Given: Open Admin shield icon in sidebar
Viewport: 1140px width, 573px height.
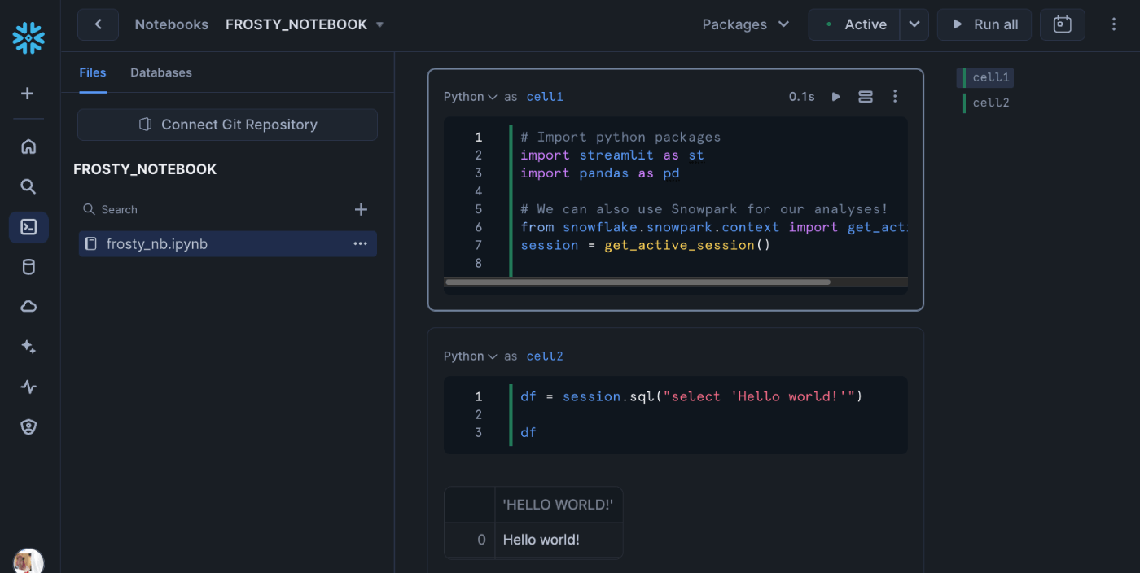Looking at the screenshot, I should 28,426.
